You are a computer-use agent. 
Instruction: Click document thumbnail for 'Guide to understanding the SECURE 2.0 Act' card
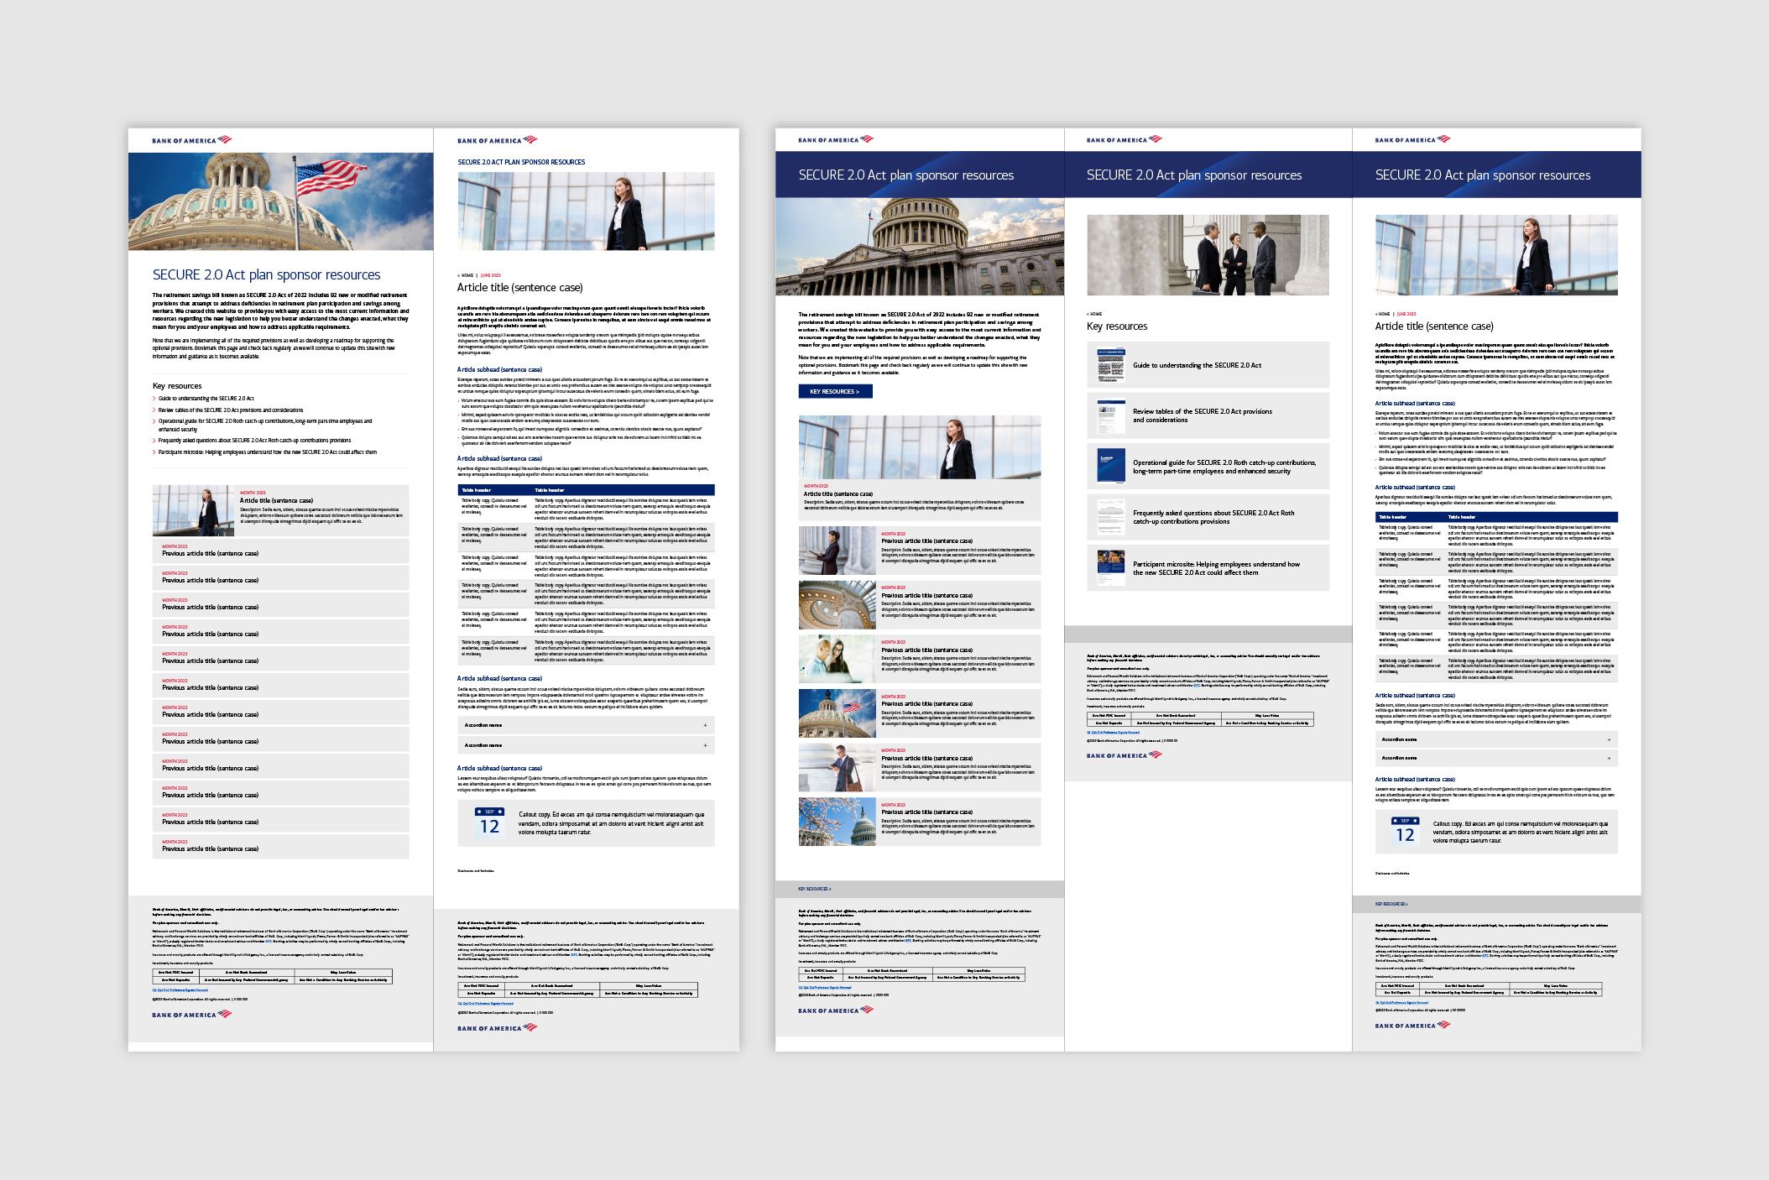1110,365
